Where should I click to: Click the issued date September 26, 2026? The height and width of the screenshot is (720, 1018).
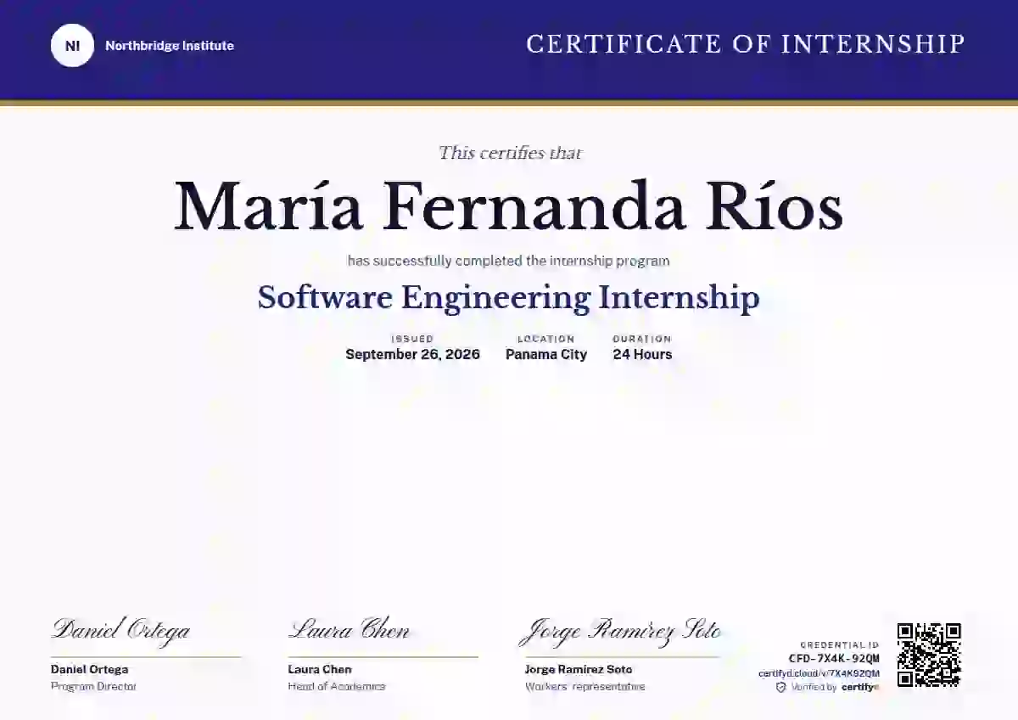(x=412, y=355)
